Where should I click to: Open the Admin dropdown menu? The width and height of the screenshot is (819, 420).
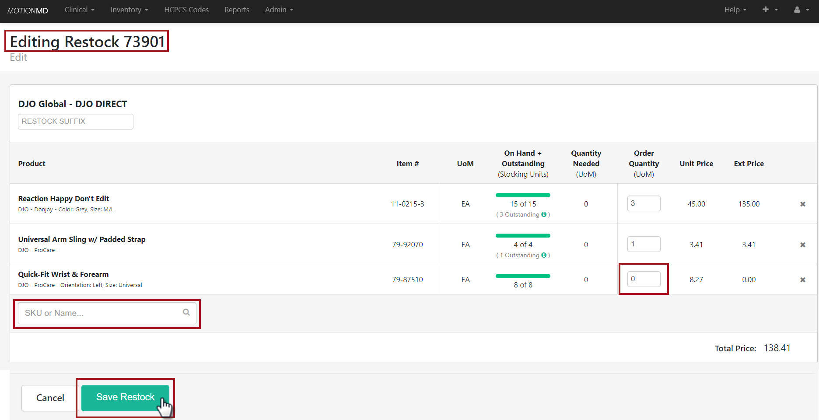(x=279, y=10)
